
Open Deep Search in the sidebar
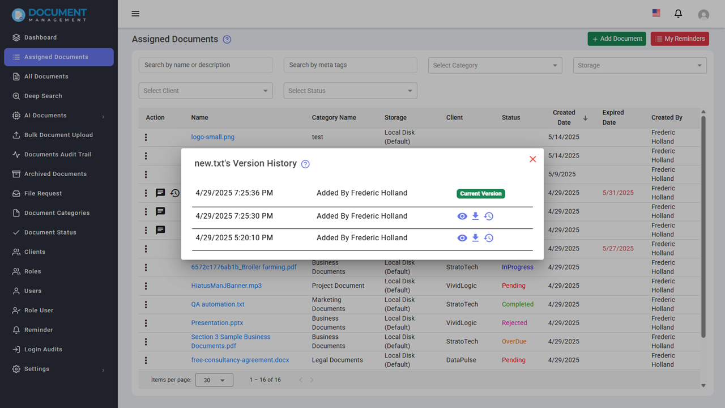tap(43, 96)
